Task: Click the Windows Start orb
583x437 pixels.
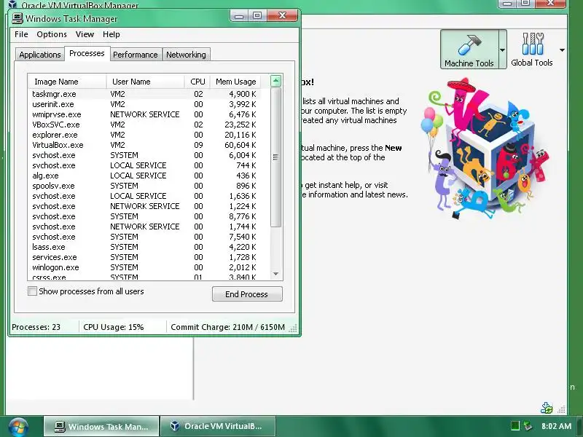Action: [18, 428]
